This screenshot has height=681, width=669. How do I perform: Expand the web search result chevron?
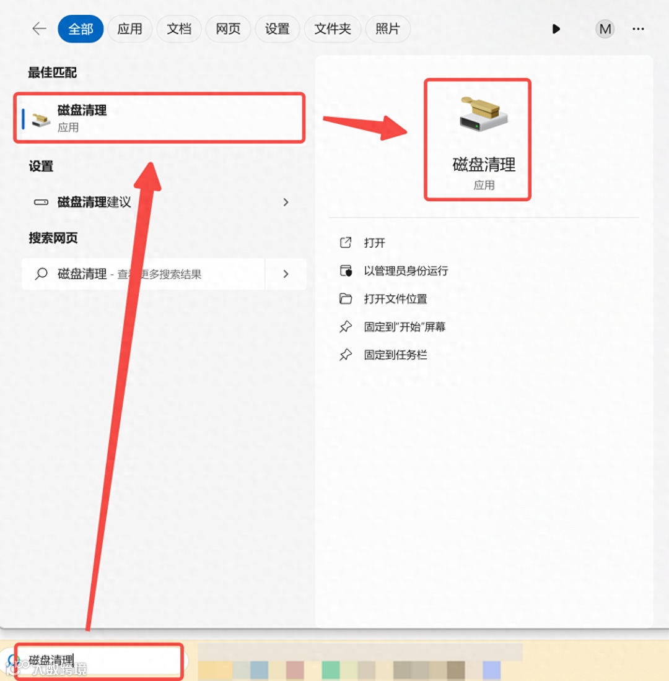(x=286, y=274)
